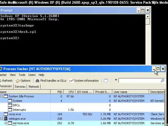Maximize the Process Hacker window

158,69
